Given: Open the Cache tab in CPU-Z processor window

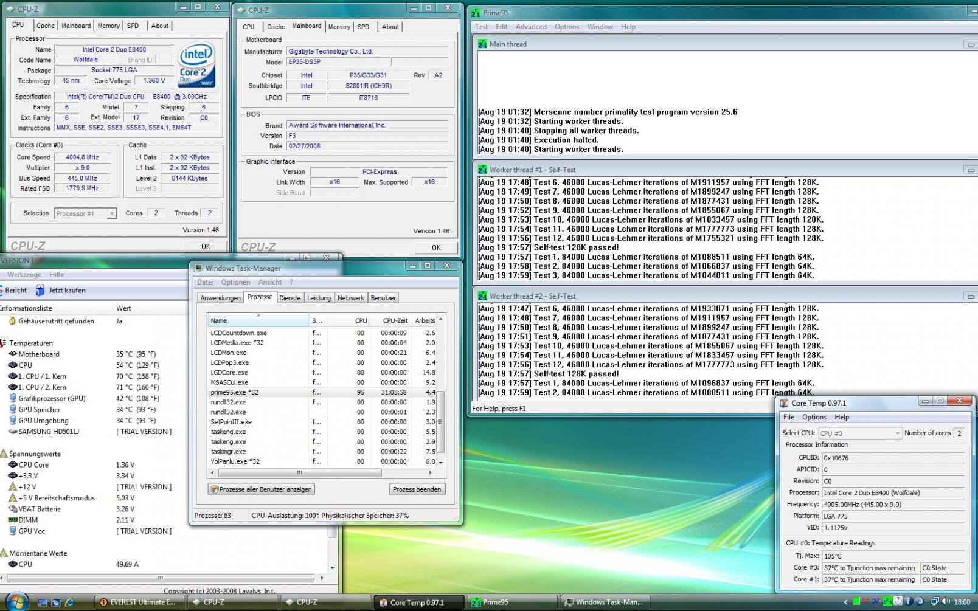Looking at the screenshot, I should 46,26.
